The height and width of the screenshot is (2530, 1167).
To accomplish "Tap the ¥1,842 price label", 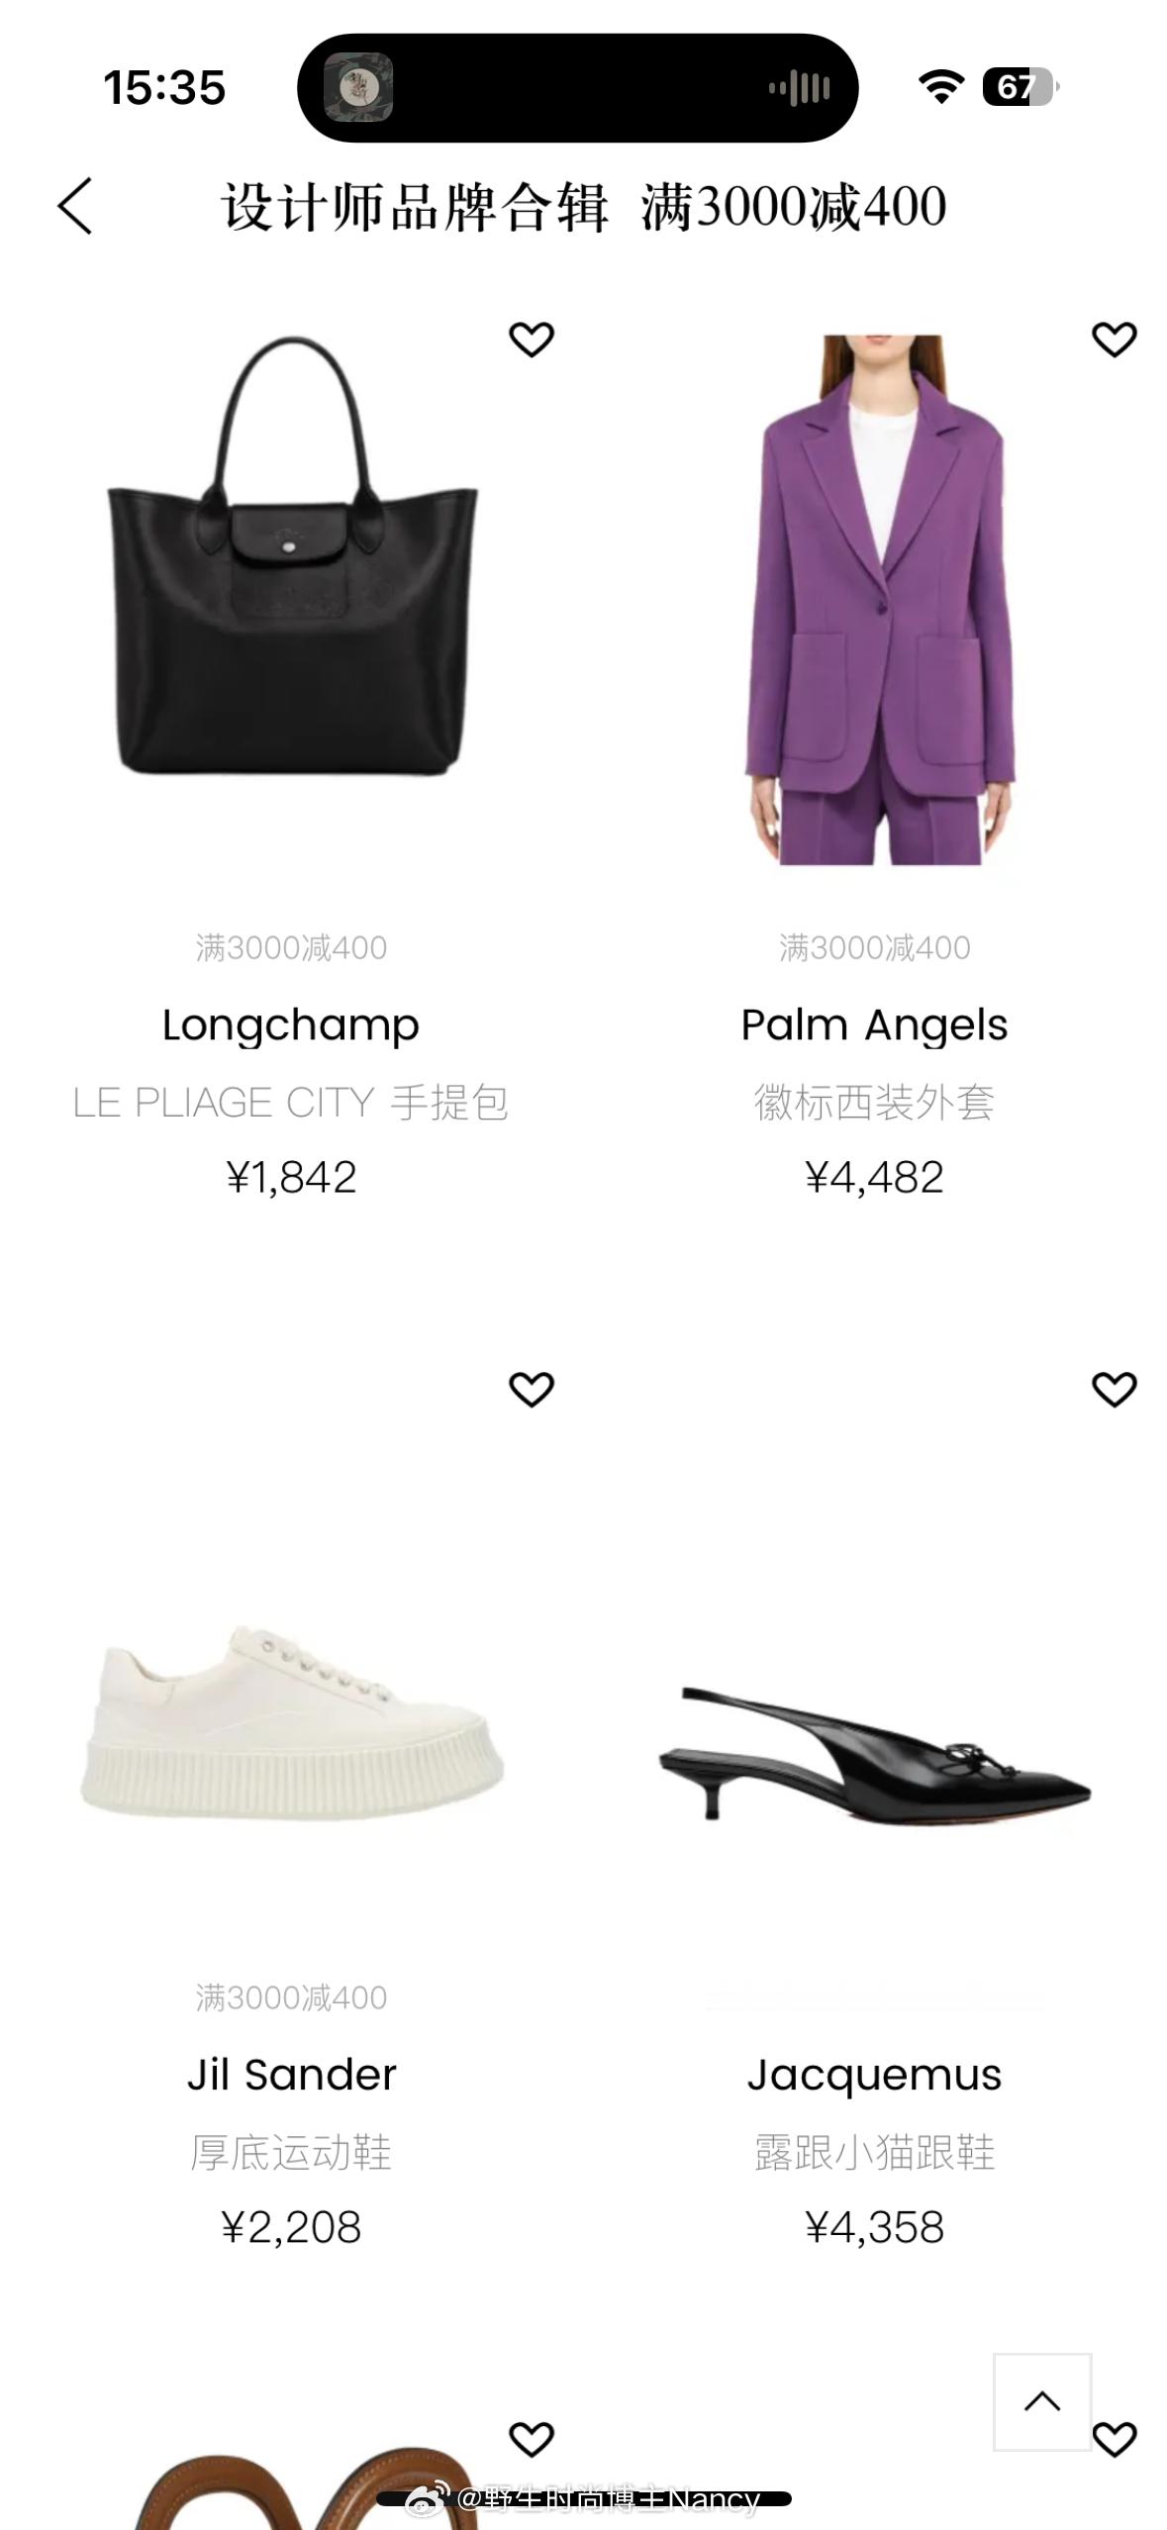I will coord(291,1177).
